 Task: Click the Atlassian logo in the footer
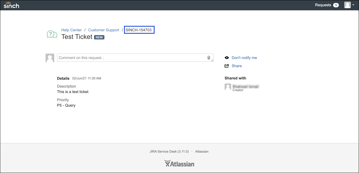179,163
